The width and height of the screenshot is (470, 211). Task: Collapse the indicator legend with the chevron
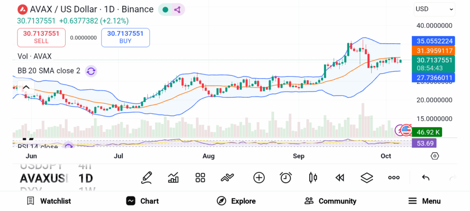pos(26,87)
